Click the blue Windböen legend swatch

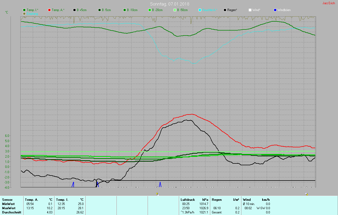pyautogui.click(x=275, y=10)
